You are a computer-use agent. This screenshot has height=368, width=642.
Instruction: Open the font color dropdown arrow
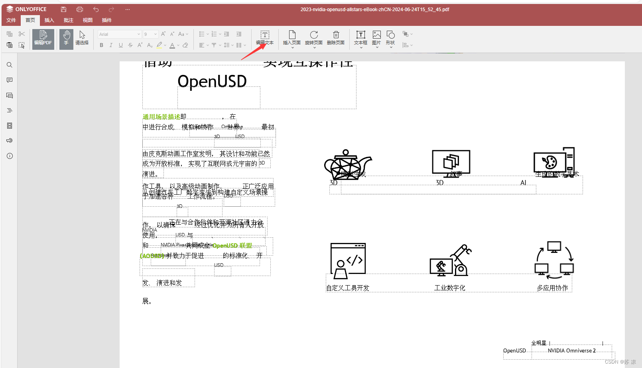coord(178,45)
